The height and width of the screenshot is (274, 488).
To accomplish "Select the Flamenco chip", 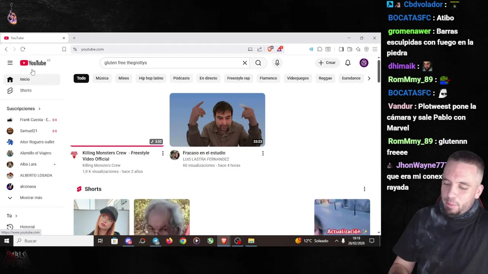I will [x=268, y=78].
